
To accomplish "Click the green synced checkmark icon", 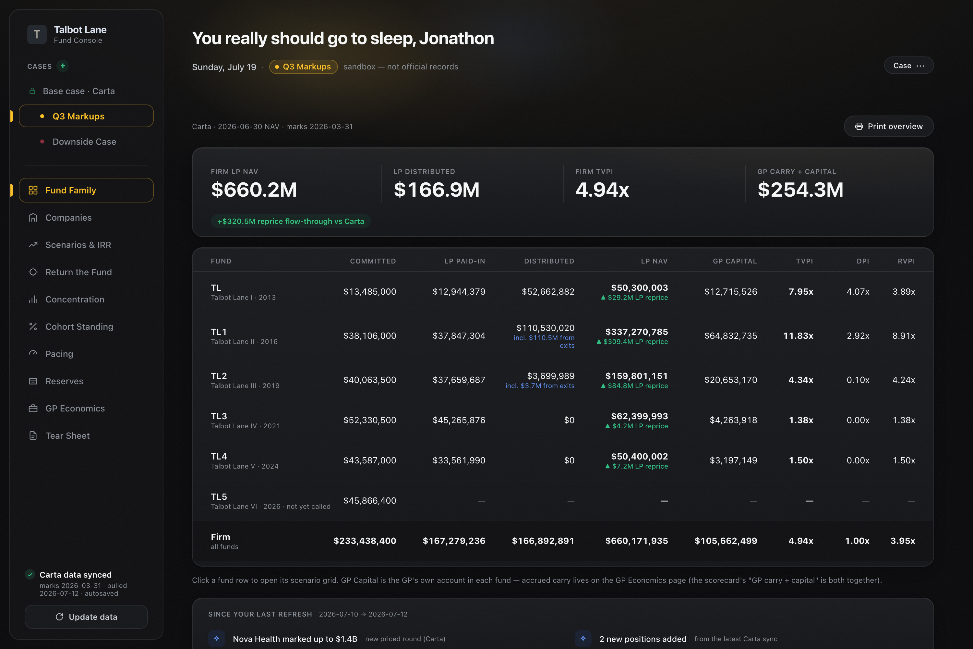I will [x=30, y=574].
